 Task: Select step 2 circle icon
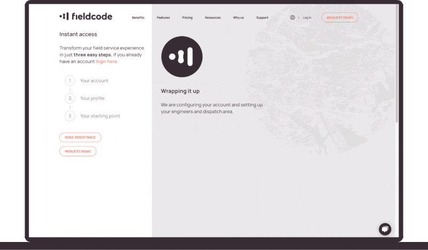[x=70, y=98]
